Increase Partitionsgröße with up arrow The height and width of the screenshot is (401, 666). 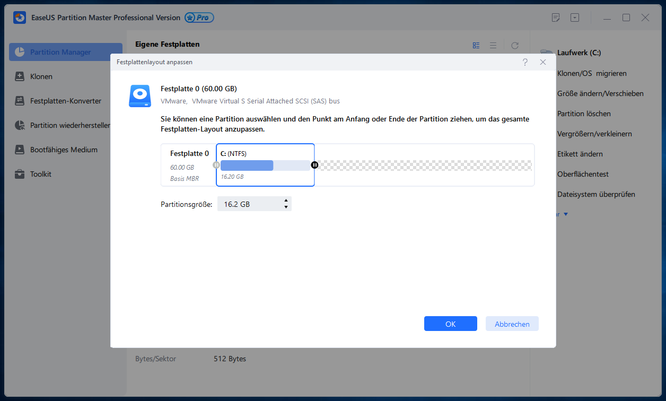pos(286,201)
